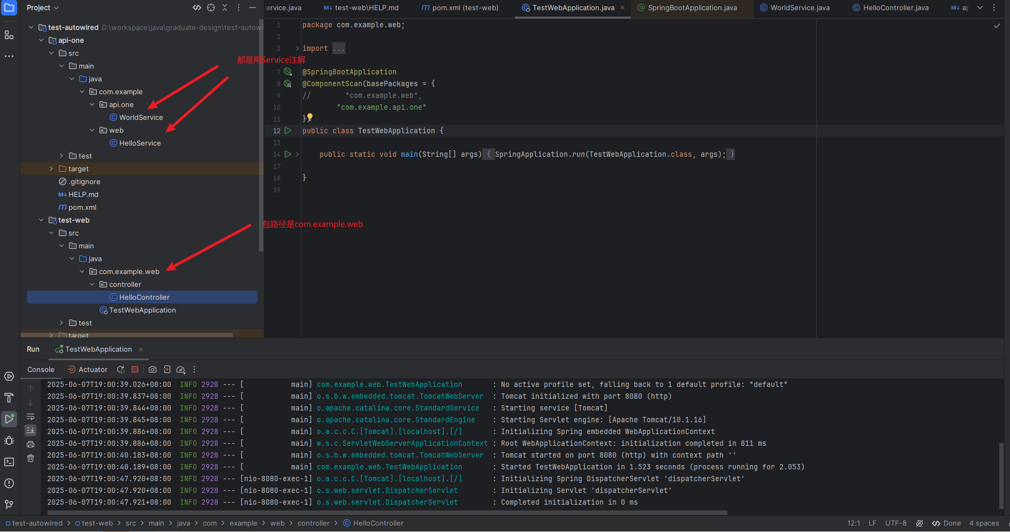Image resolution: width=1010 pixels, height=532 pixels.
Task: Click the Run gutter icon on line 14
Action: click(288, 154)
